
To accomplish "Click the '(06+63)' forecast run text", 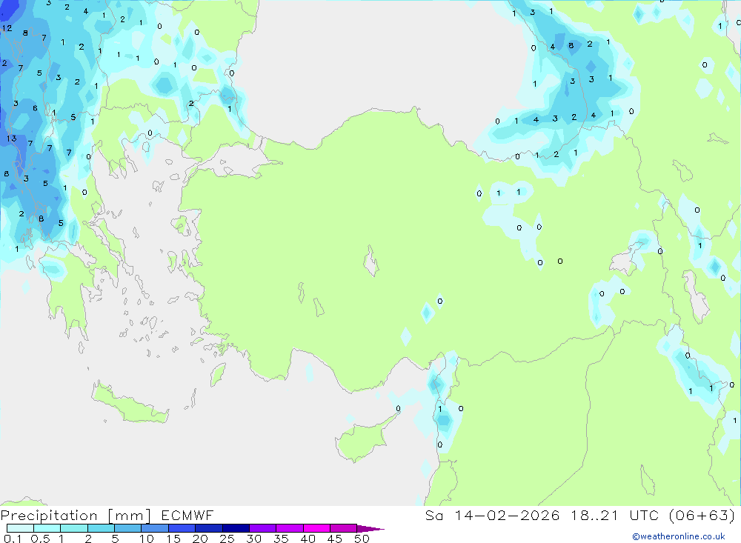I will click(x=702, y=515).
